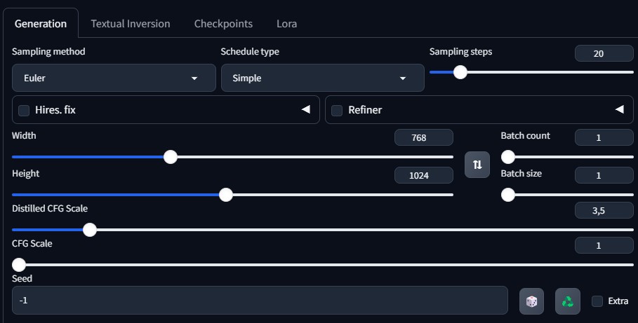The height and width of the screenshot is (323, 638).
Task: Expand the Refiner section arrow
Action: coord(619,109)
